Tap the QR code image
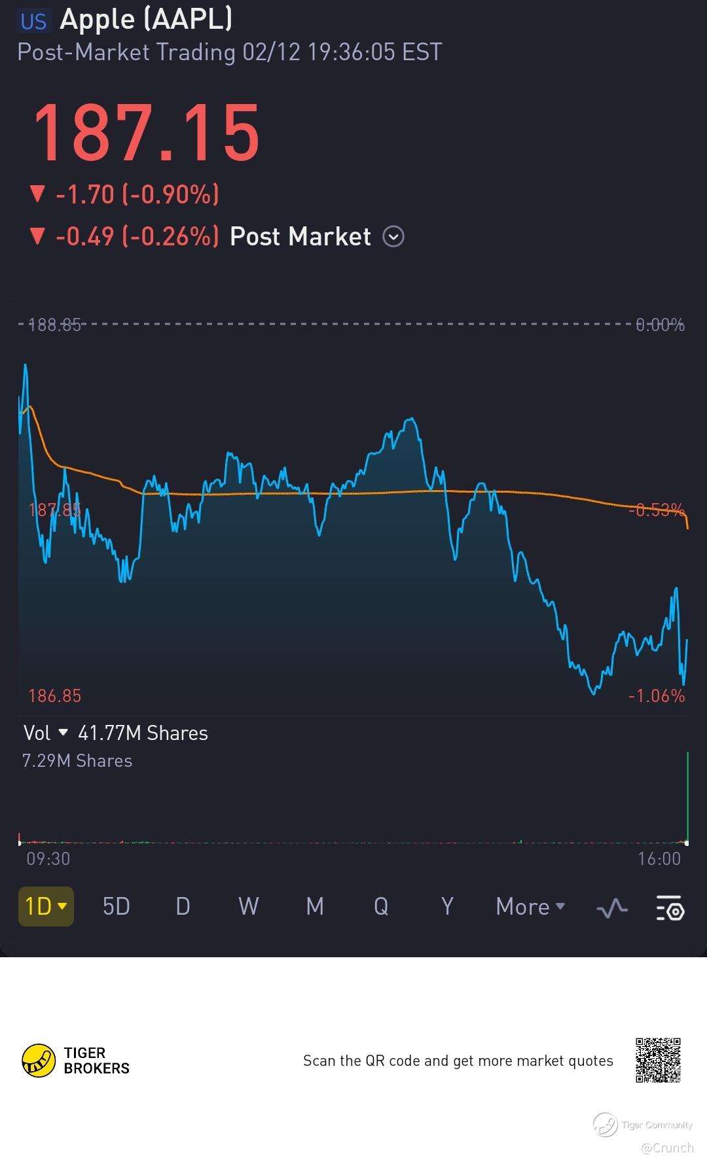 pos(658,1060)
